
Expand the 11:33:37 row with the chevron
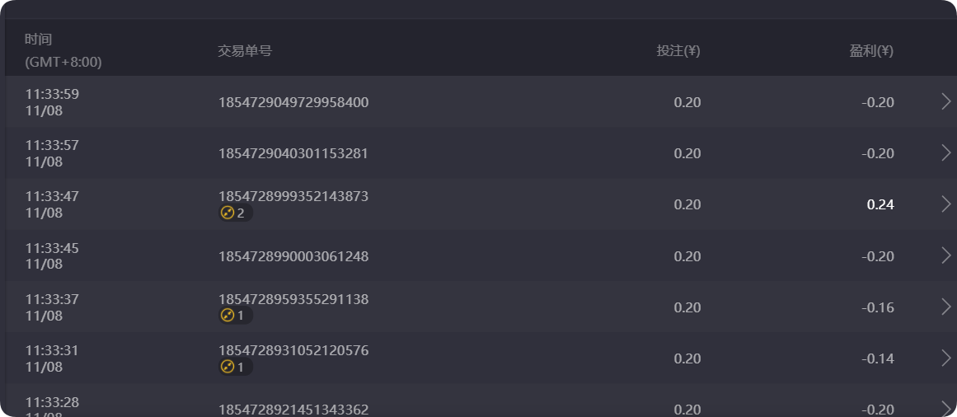click(x=945, y=307)
